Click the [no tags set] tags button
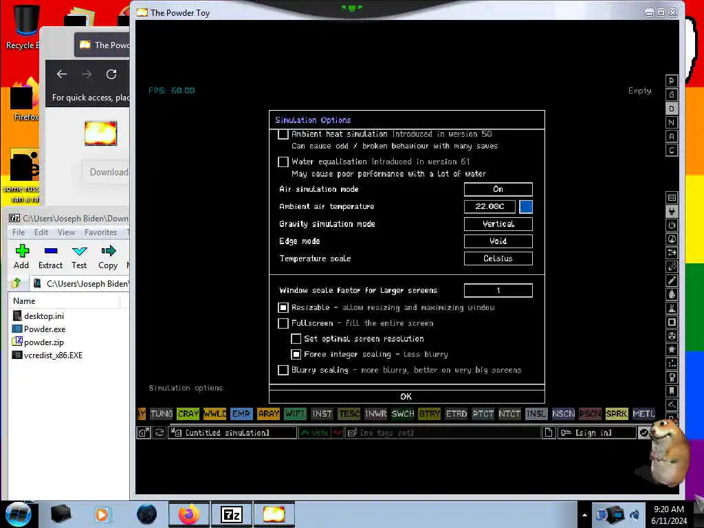Image resolution: width=704 pixels, height=528 pixels. coord(442,433)
